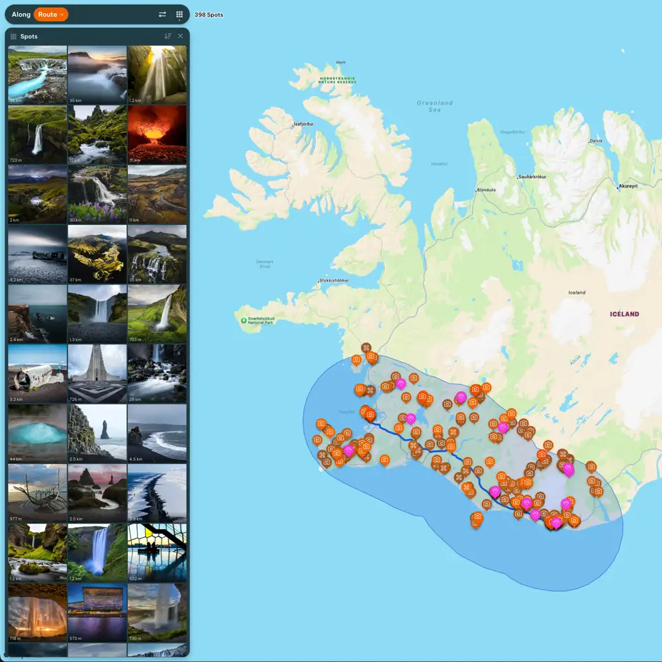The image size is (662, 662).
Task: Open aerial black beach photo, 3.9 km
Action: (x=157, y=493)
